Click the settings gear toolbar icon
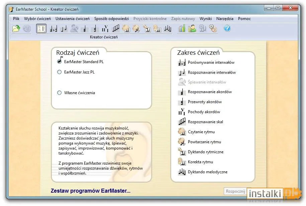The height and width of the screenshot is (206, 306). pos(213,29)
